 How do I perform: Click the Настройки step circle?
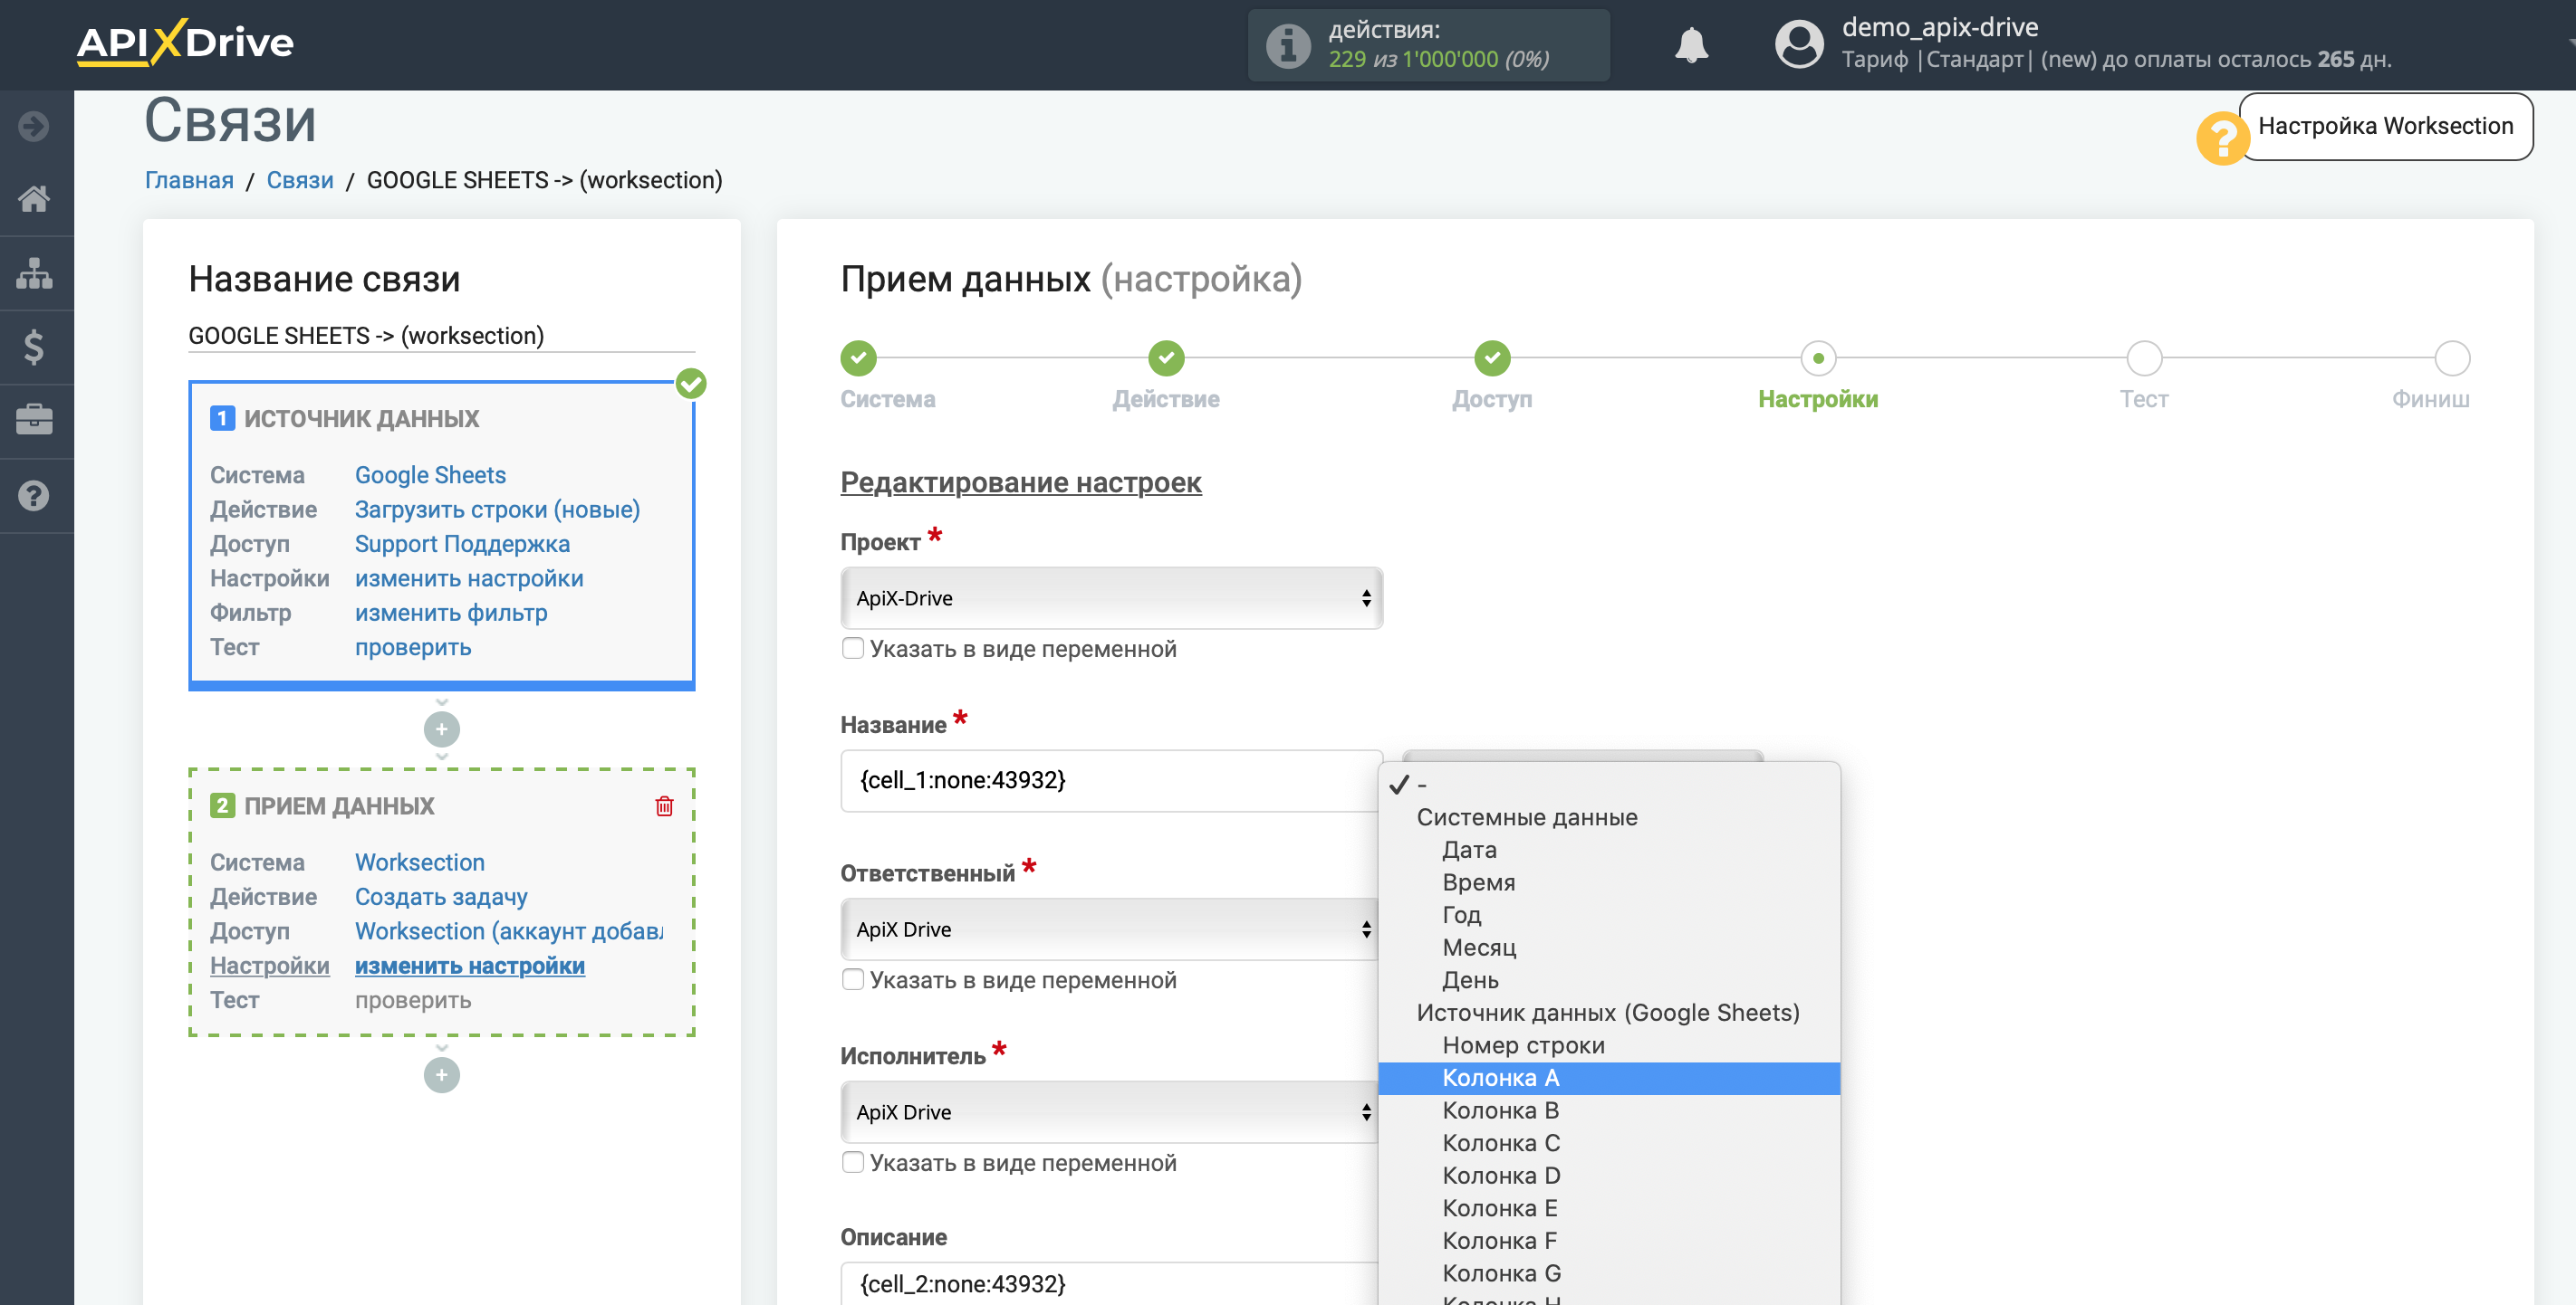point(1817,357)
